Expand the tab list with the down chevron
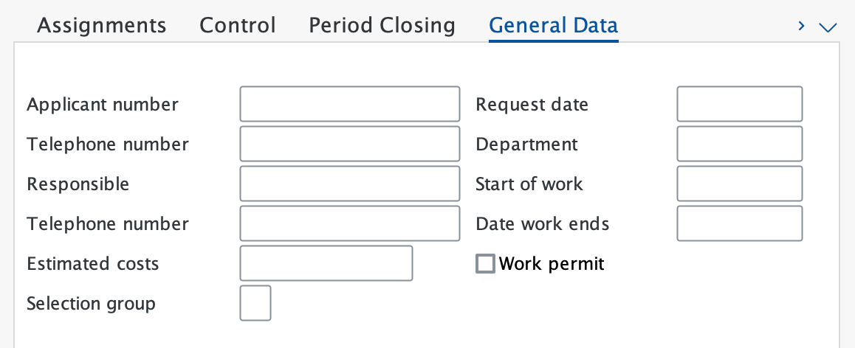This screenshot has height=348, width=855. tap(828, 27)
